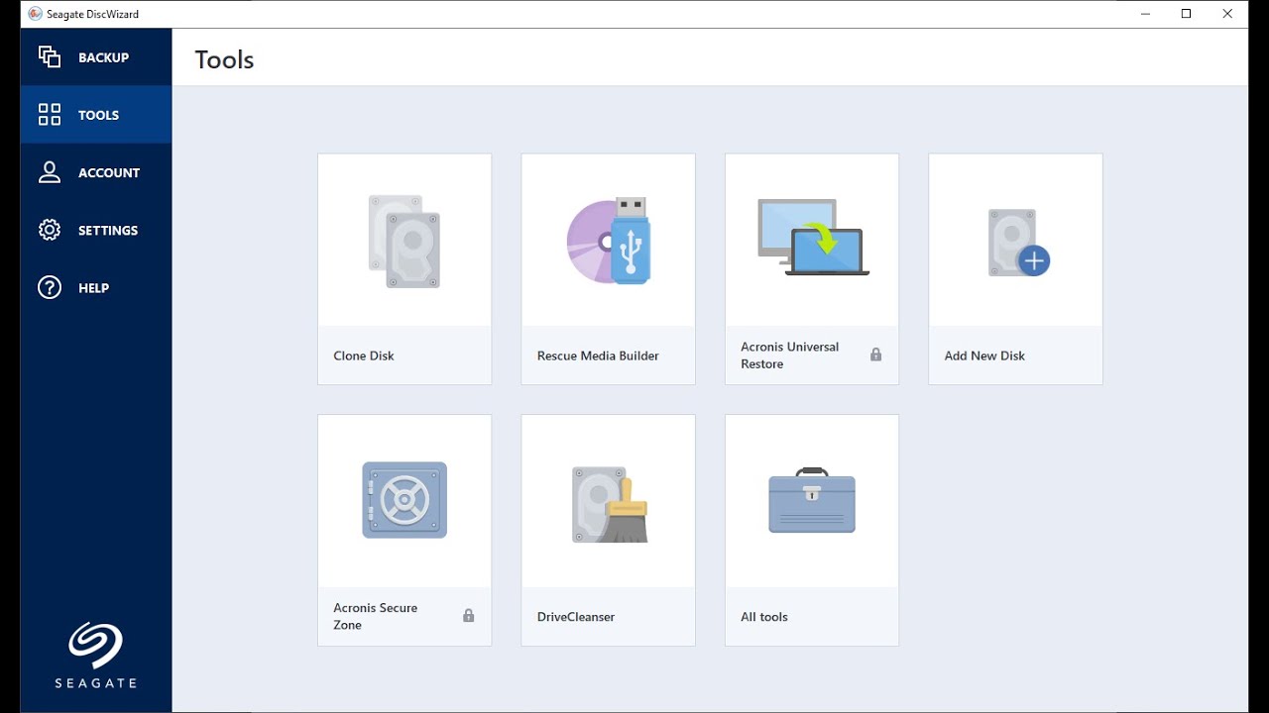
Task: Click the Seagate DiscWizard title bar app icon
Action: point(36,14)
